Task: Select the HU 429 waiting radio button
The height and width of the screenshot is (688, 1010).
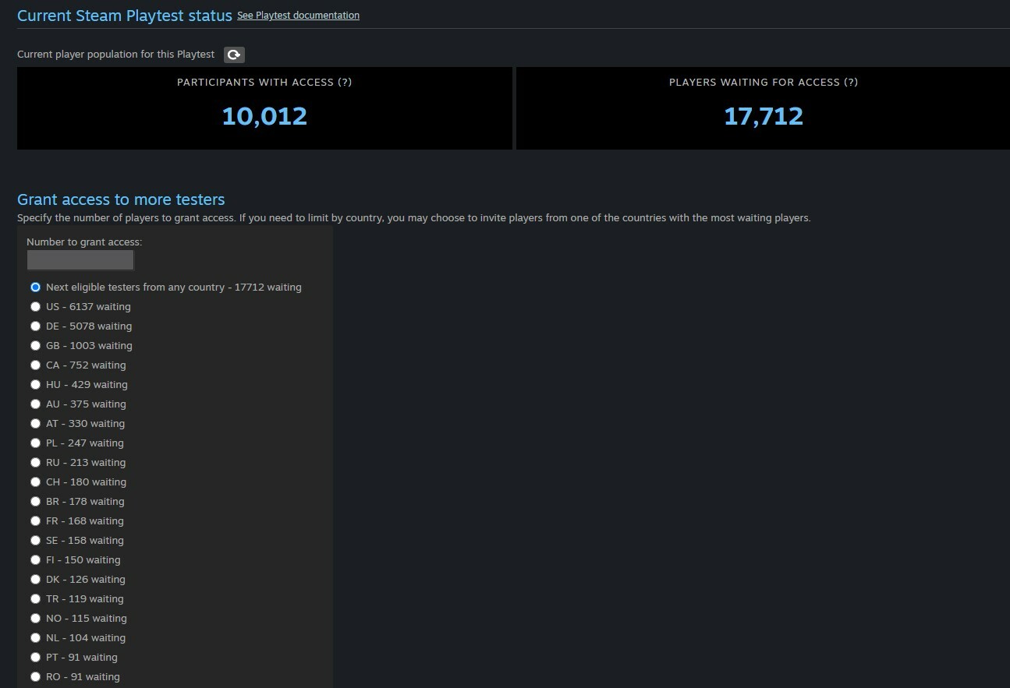Action: pos(35,385)
